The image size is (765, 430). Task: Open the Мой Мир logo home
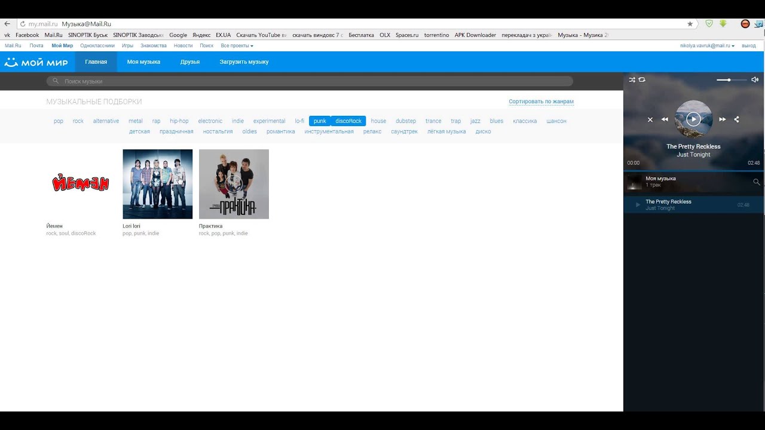pos(36,62)
